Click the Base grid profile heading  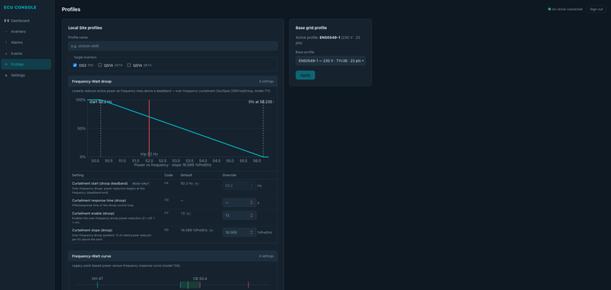[311, 28]
